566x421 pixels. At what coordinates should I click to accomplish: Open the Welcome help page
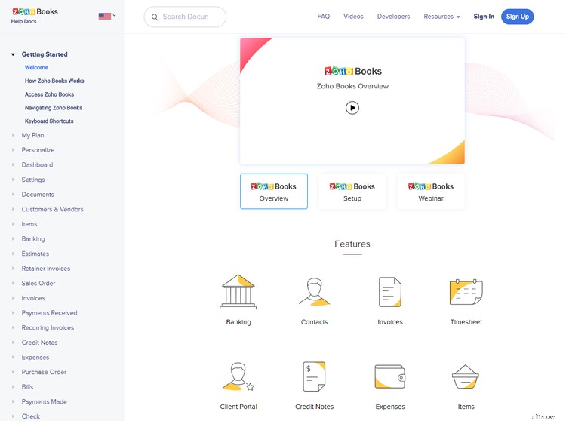coord(36,67)
